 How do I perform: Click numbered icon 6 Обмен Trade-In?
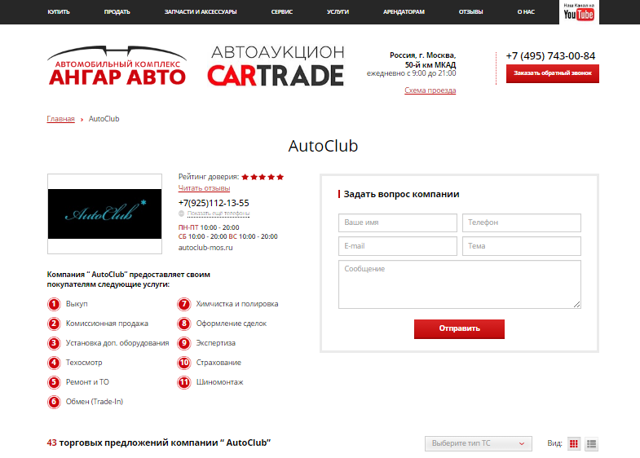[54, 402]
